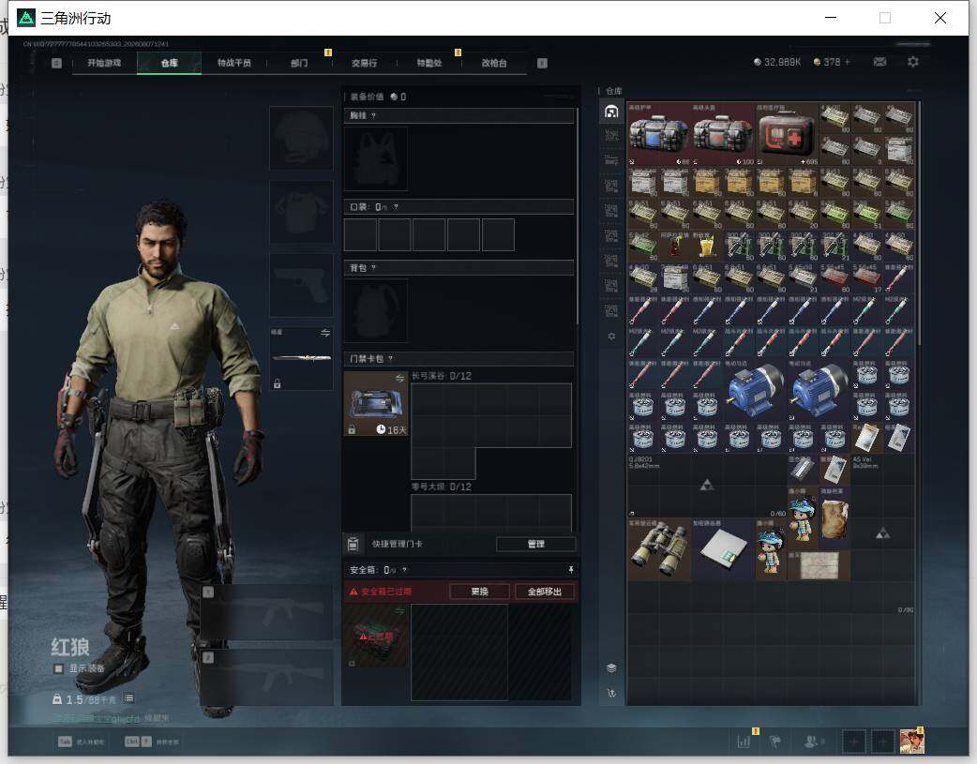The height and width of the screenshot is (764, 977).
Task: Toggle the 显示装备 checkbox
Action: tap(58, 668)
